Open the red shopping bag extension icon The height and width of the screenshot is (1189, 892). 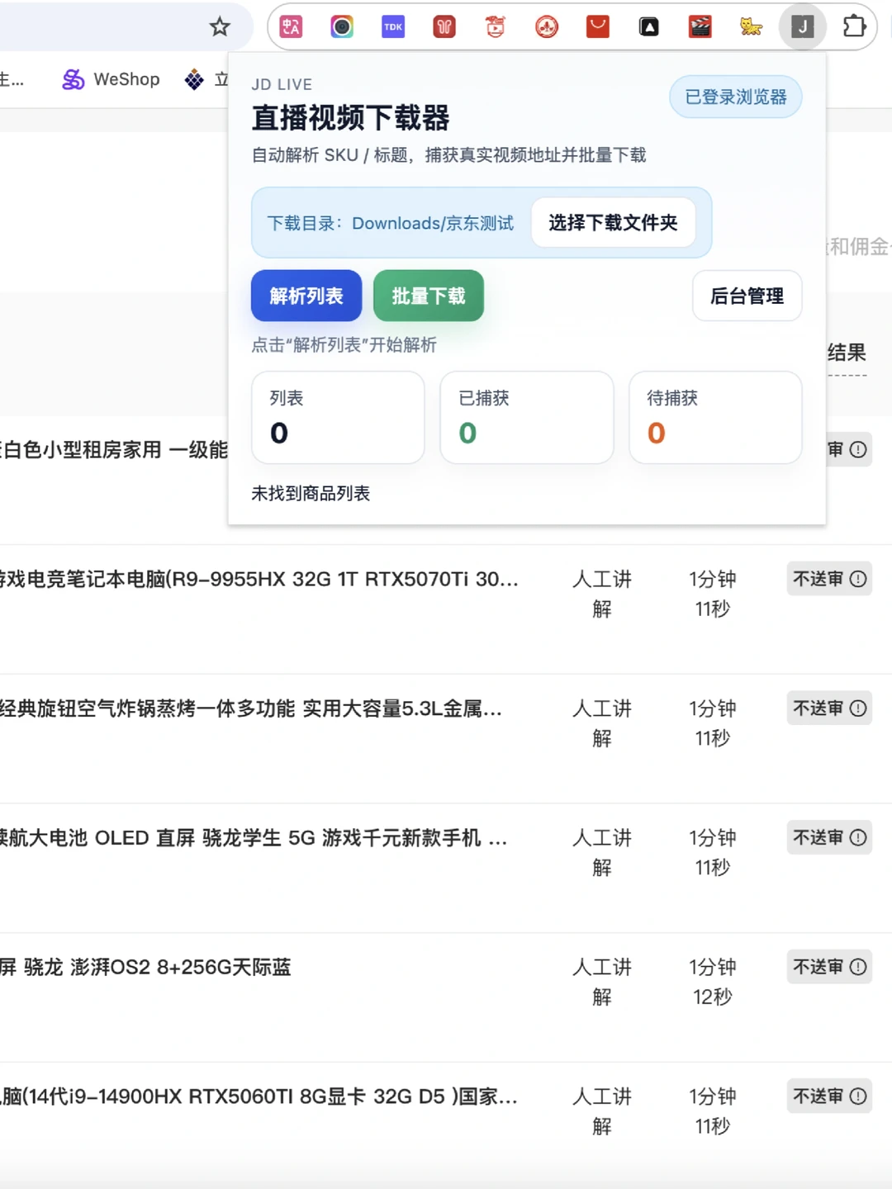point(597,26)
